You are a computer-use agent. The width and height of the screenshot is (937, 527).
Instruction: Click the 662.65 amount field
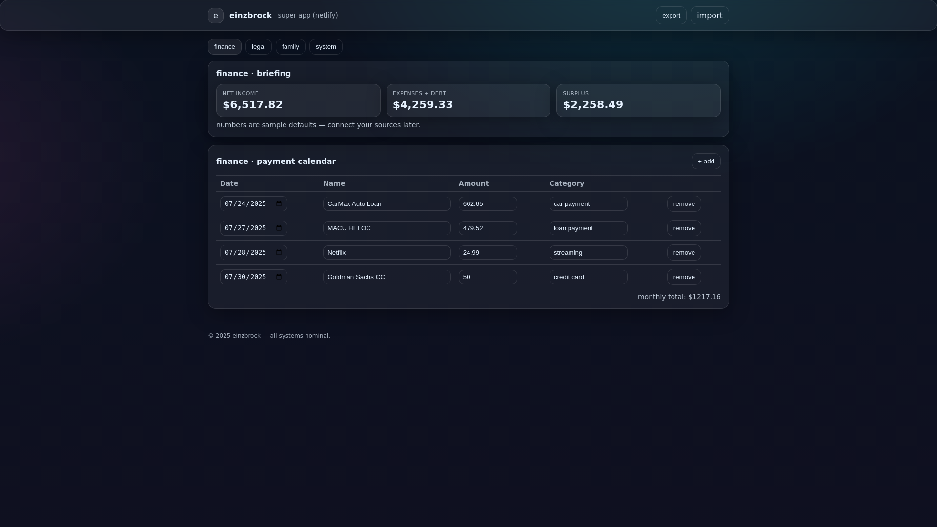pyautogui.click(x=488, y=204)
